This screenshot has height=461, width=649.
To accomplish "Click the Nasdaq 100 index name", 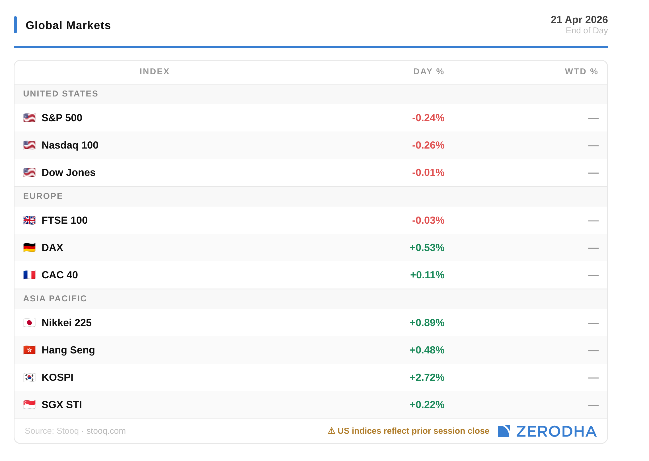I will tap(70, 145).
